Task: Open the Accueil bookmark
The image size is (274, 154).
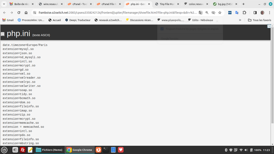Action: (x=55, y=20)
